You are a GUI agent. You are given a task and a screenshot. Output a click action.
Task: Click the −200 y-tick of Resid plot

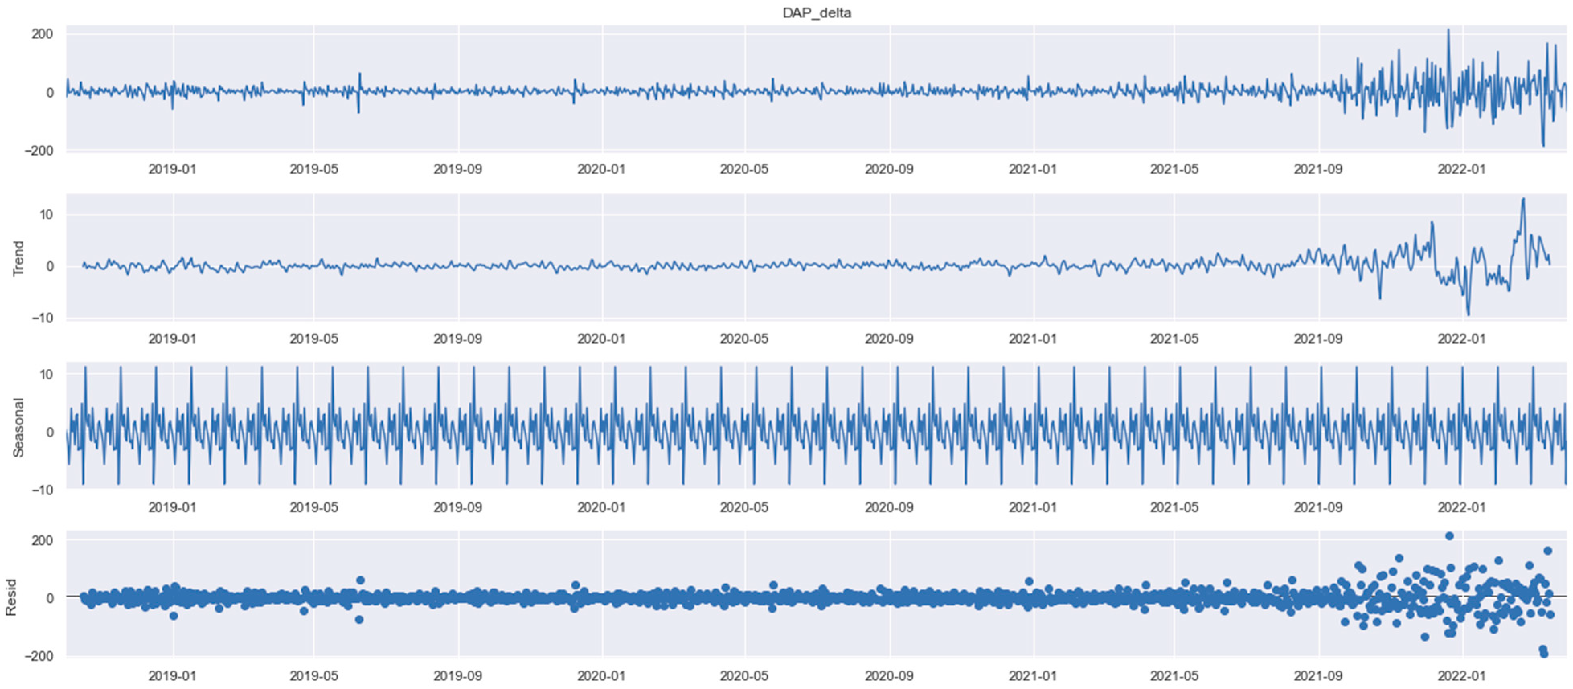pos(39,656)
